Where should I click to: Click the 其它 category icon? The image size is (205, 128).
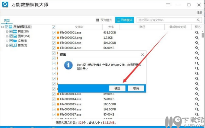pyautogui.click(x=15, y=31)
